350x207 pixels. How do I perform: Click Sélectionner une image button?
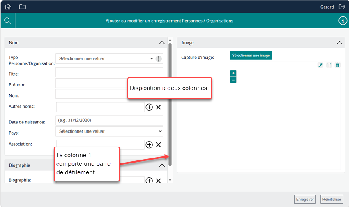pyautogui.click(x=251, y=56)
